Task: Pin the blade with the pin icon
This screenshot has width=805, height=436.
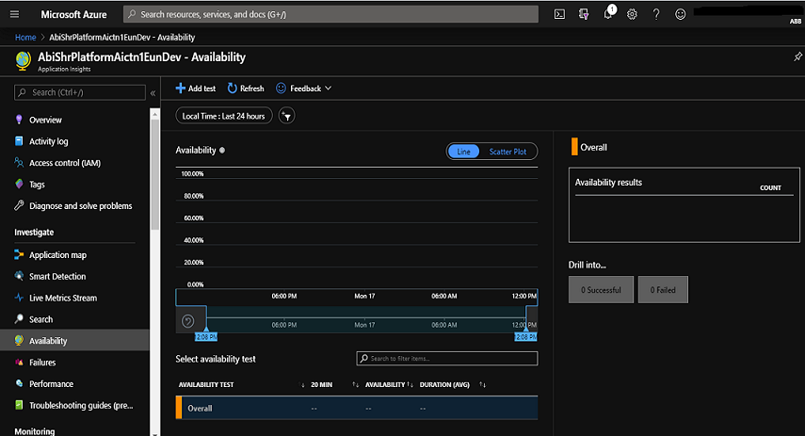Action: coord(797,57)
